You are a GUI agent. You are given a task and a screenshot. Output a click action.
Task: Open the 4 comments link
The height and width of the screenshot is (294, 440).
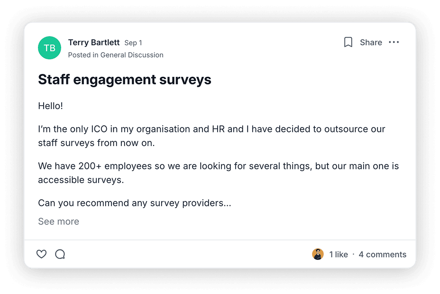pyautogui.click(x=383, y=255)
